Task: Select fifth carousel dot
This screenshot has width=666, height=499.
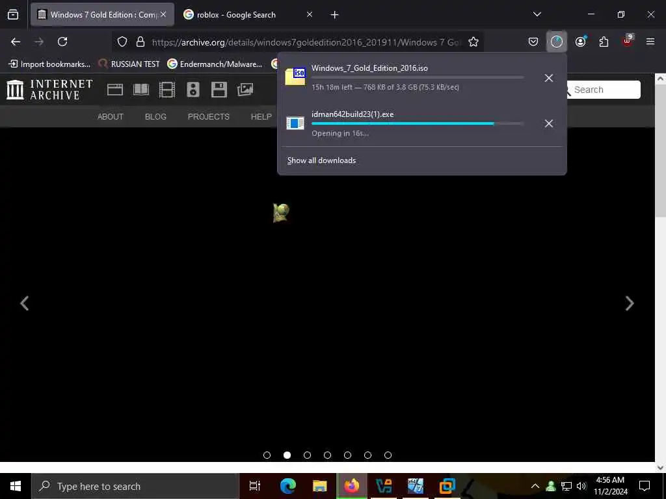Action: (x=347, y=455)
